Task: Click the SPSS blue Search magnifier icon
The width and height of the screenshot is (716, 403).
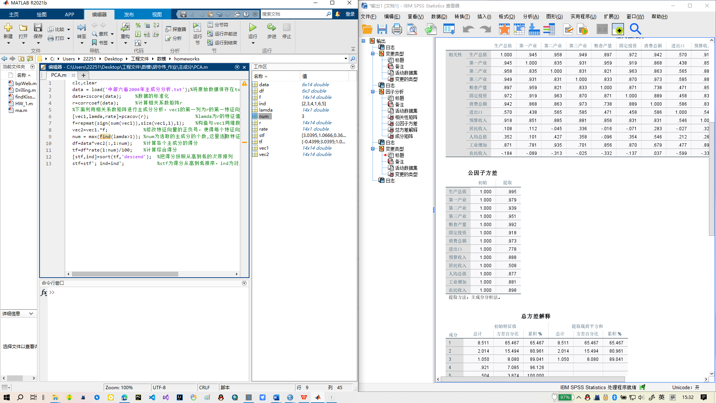Action: [x=635, y=29]
